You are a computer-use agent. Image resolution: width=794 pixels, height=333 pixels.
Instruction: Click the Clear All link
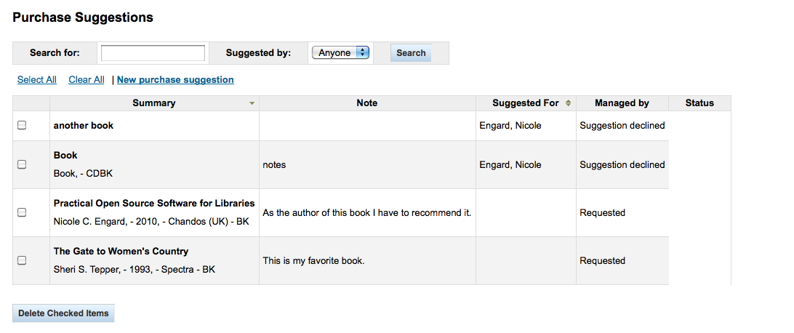click(87, 80)
